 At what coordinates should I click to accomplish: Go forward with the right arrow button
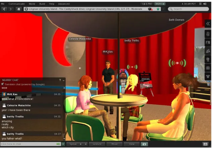click(x=10, y=9)
